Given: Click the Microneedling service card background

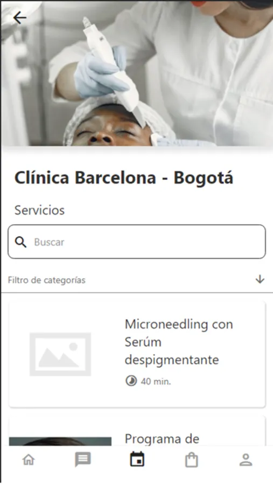Looking at the screenshot, I should pyautogui.click(x=137, y=354).
